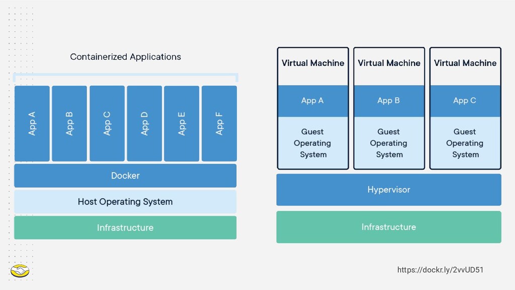Click Guest Operating System under VM App A
Image resolution: width=515 pixels, height=290 pixels.
coord(313,142)
